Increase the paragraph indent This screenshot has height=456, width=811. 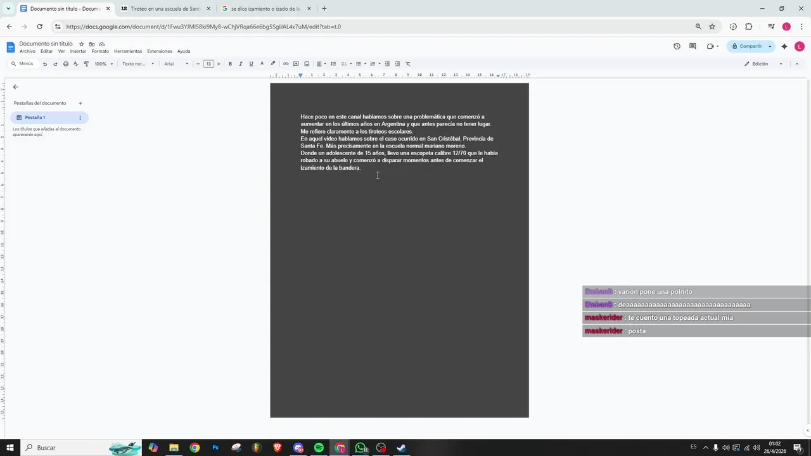pyautogui.click(x=397, y=64)
